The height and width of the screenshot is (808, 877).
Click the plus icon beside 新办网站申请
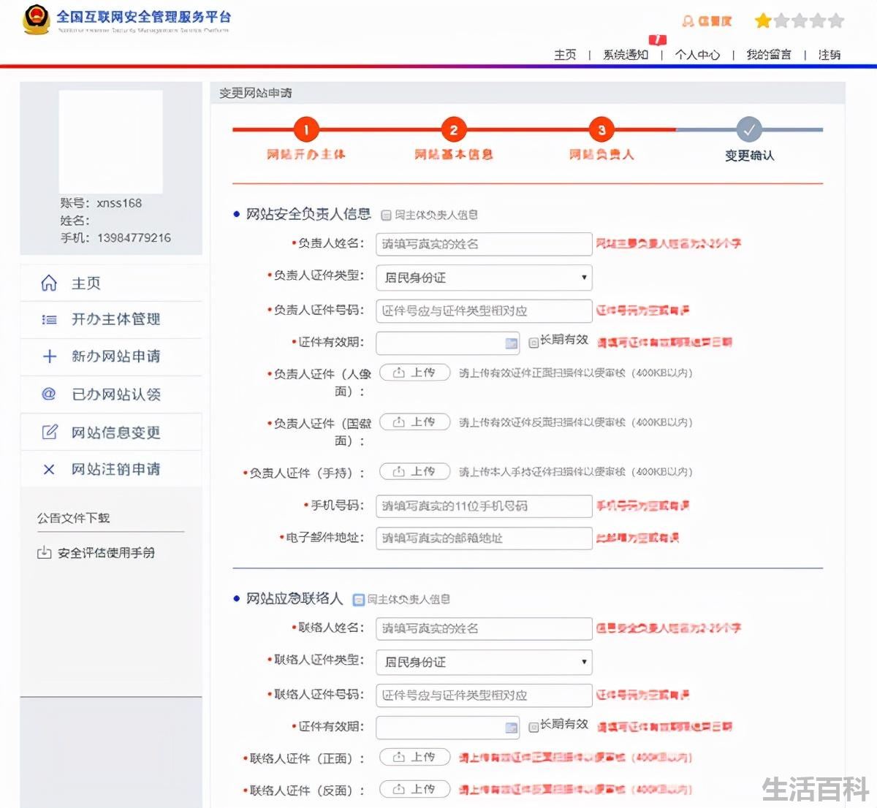click(x=49, y=357)
